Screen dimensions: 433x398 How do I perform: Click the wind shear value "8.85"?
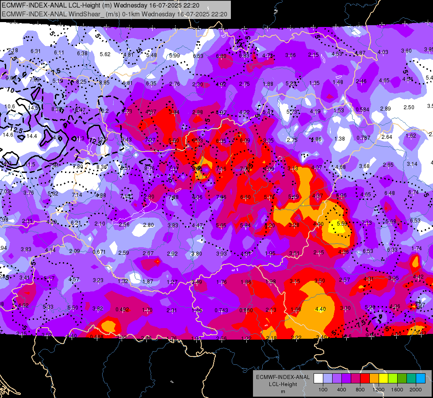coord(104,82)
